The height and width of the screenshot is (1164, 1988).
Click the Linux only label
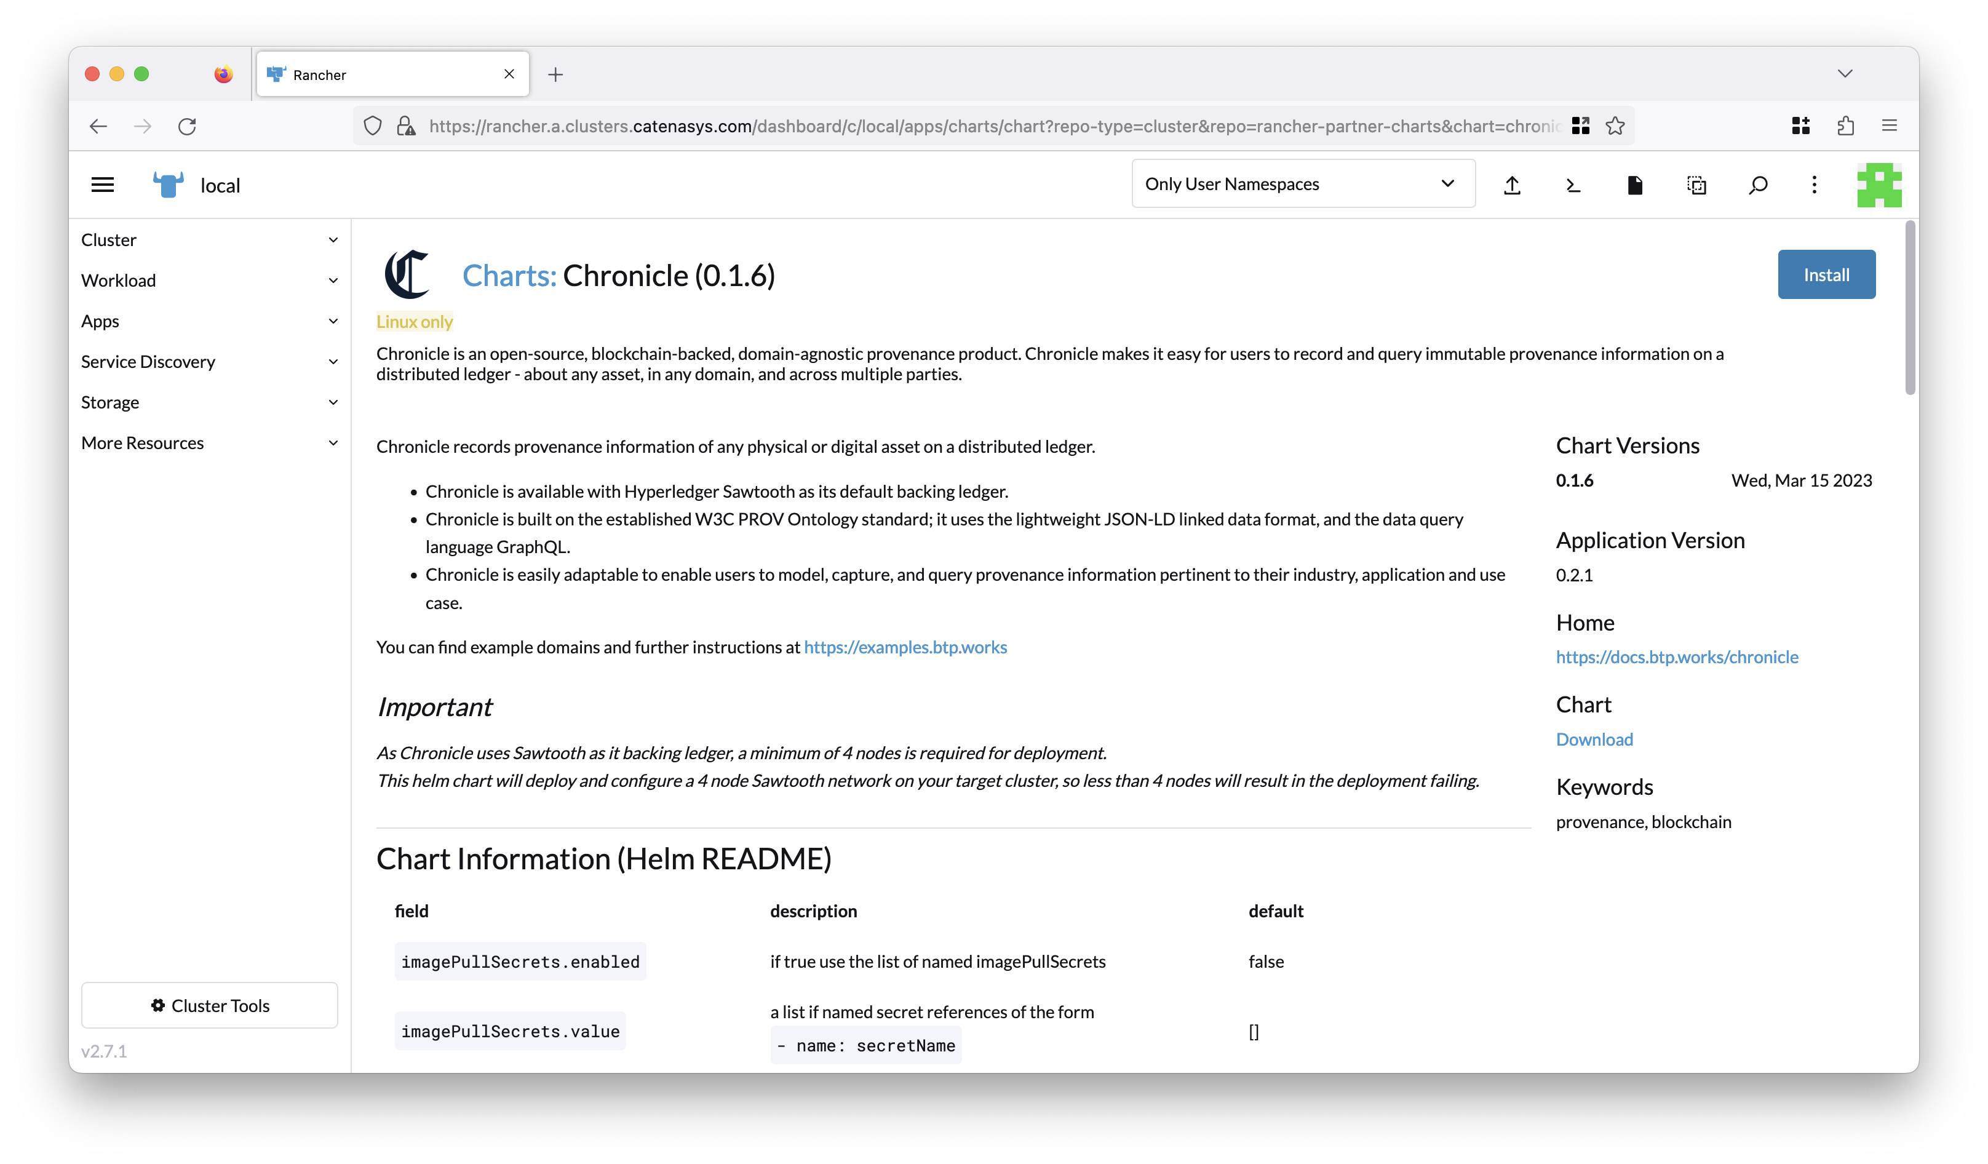414,322
